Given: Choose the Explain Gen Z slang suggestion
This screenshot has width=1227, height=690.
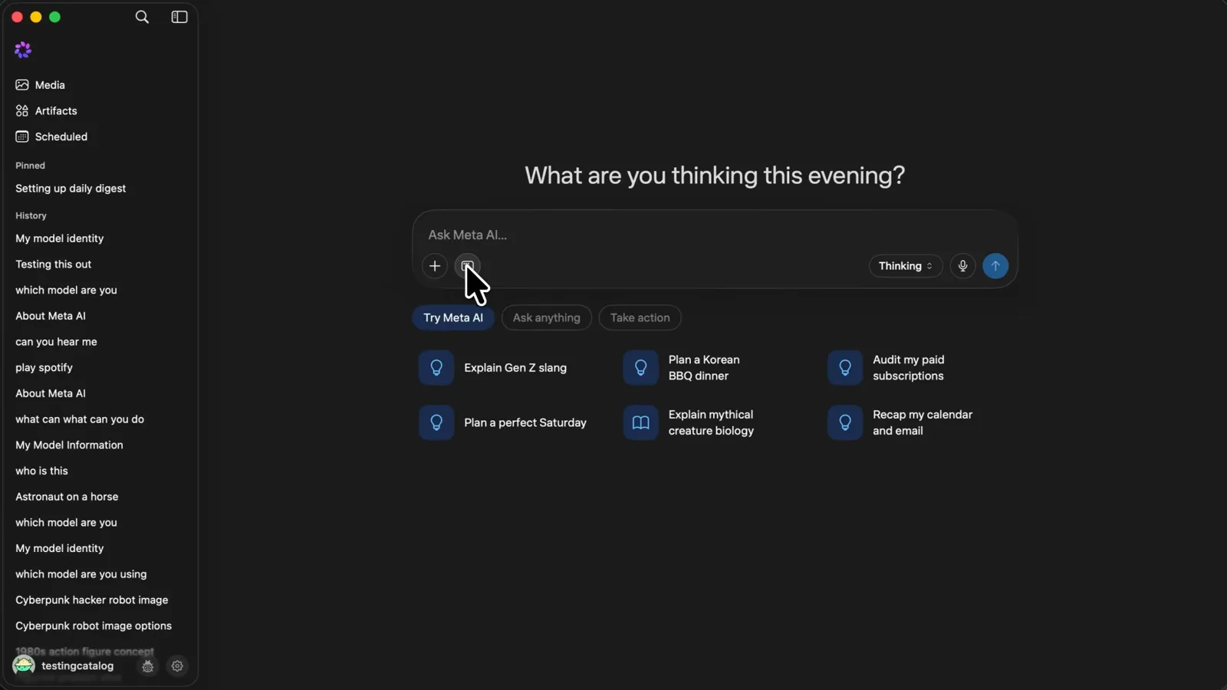Looking at the screenshot, I should pos(493,368).
